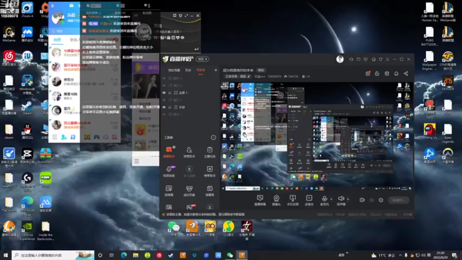Open the 房管助手 tool in toolbox

click(189, 152)
